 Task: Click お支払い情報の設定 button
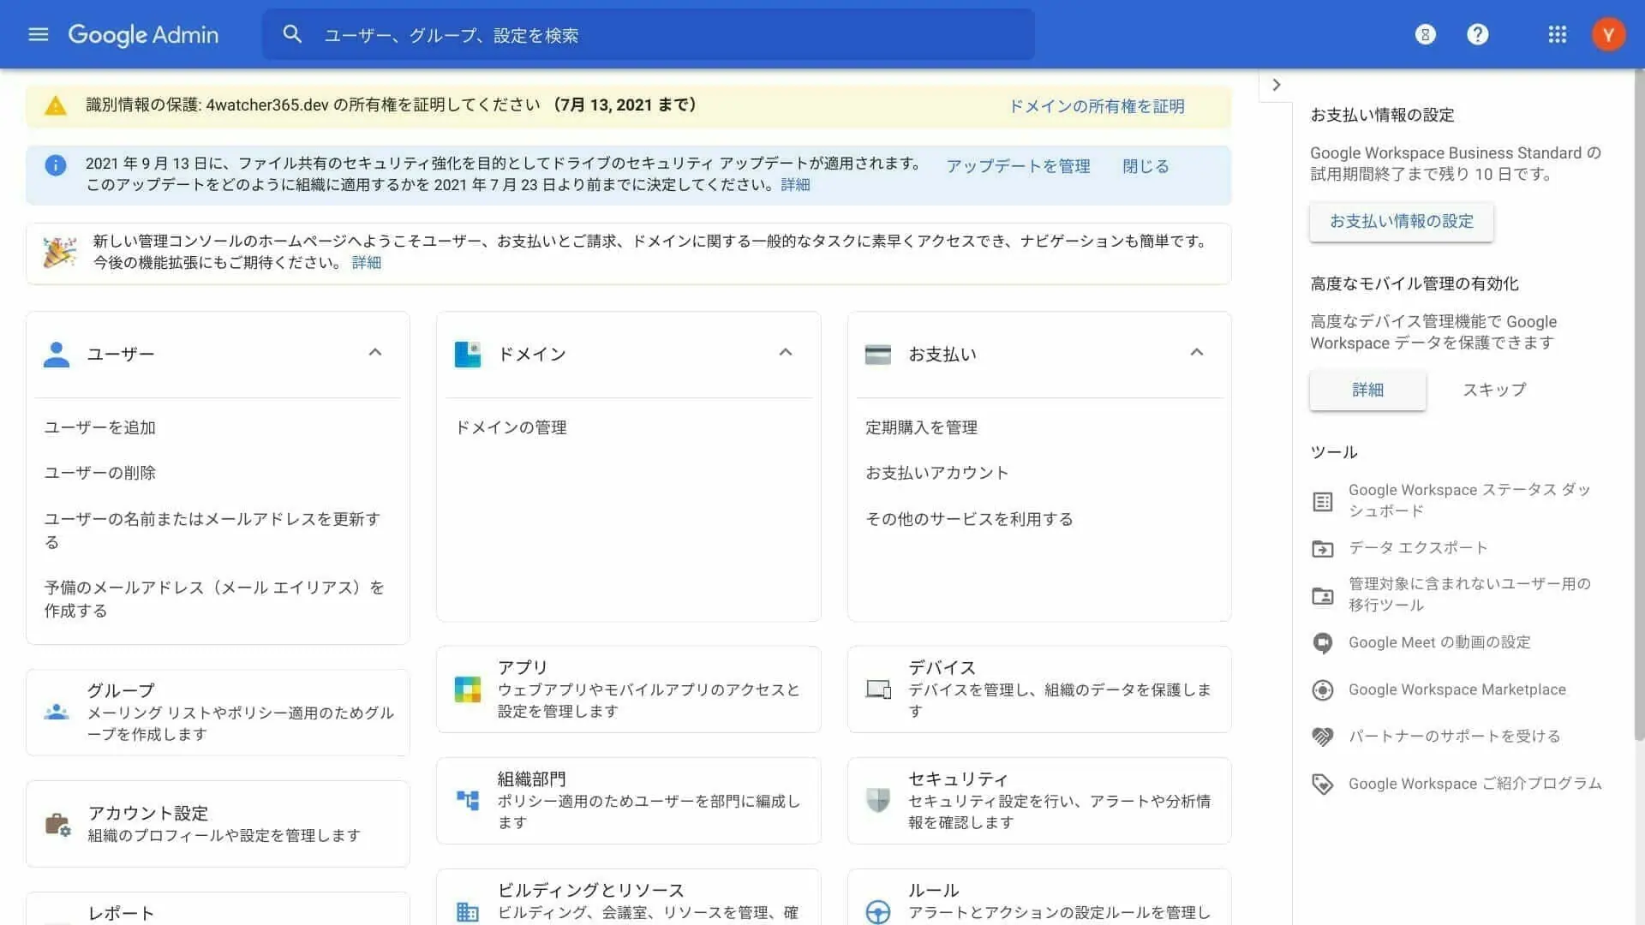[x=1402, y=222]
